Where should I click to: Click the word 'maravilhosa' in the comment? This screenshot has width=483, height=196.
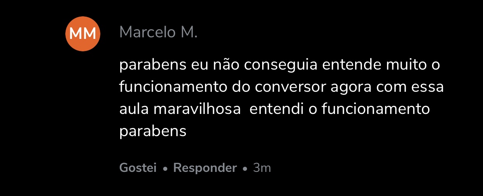pyautogui.click(x=197, y=109)
